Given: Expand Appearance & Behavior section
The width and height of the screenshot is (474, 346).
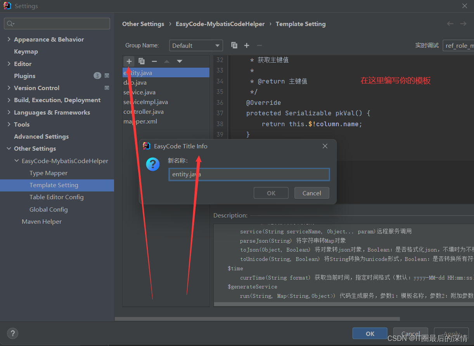Looking at the screenshot, I should [x=9, y=39].
